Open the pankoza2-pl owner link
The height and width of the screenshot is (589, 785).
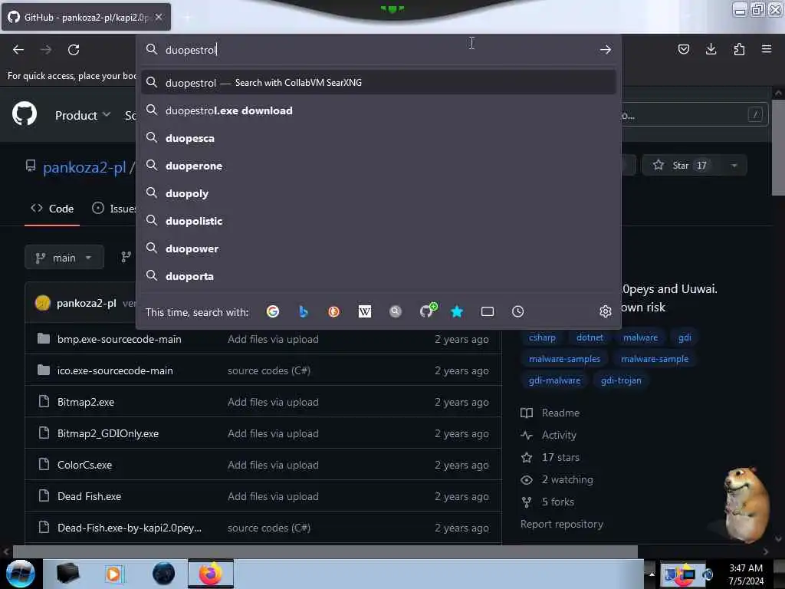(84, 166)
